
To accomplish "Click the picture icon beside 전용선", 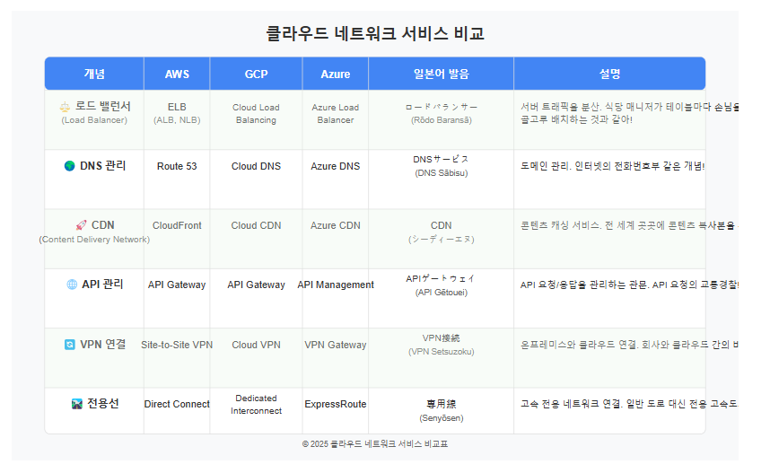I will click(77, 404).
